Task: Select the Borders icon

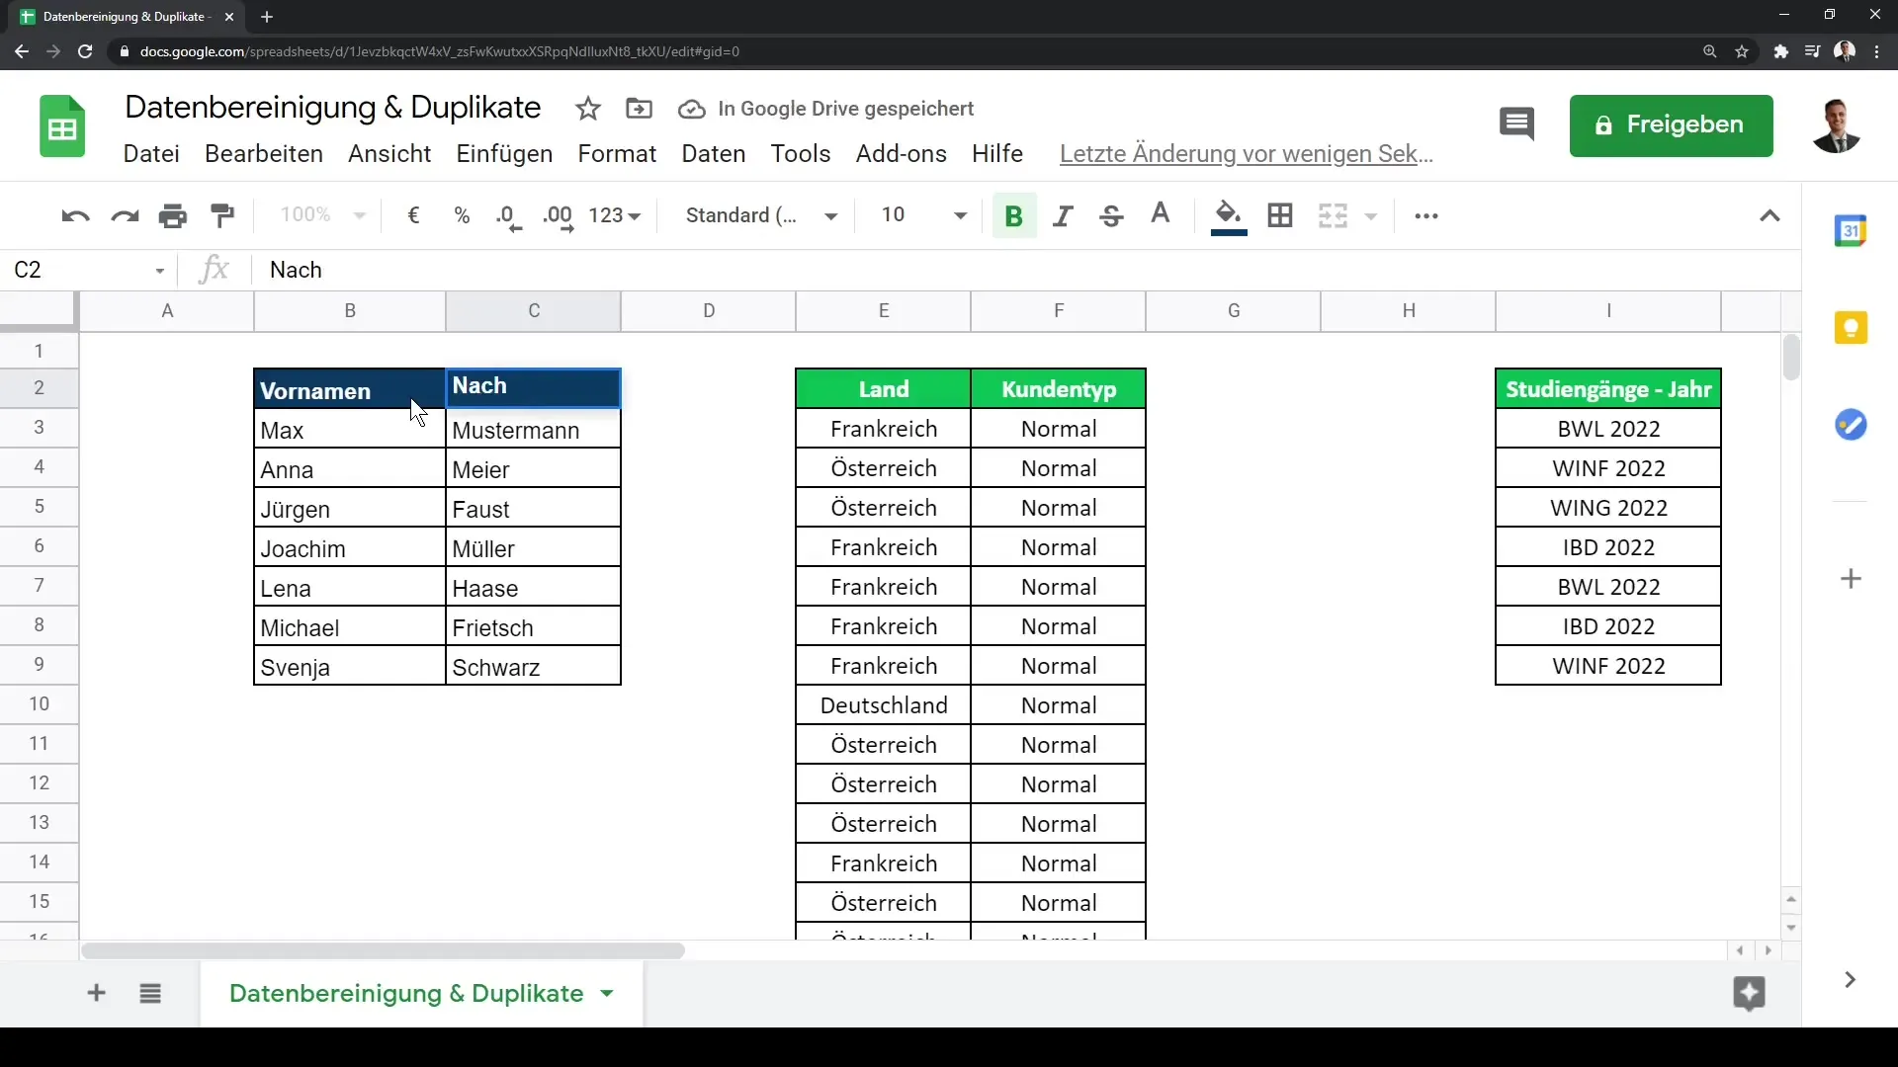Action: pos(1279,213)
